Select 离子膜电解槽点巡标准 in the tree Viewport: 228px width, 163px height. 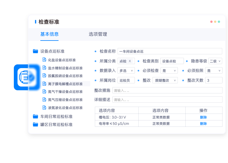pos(65,84)
